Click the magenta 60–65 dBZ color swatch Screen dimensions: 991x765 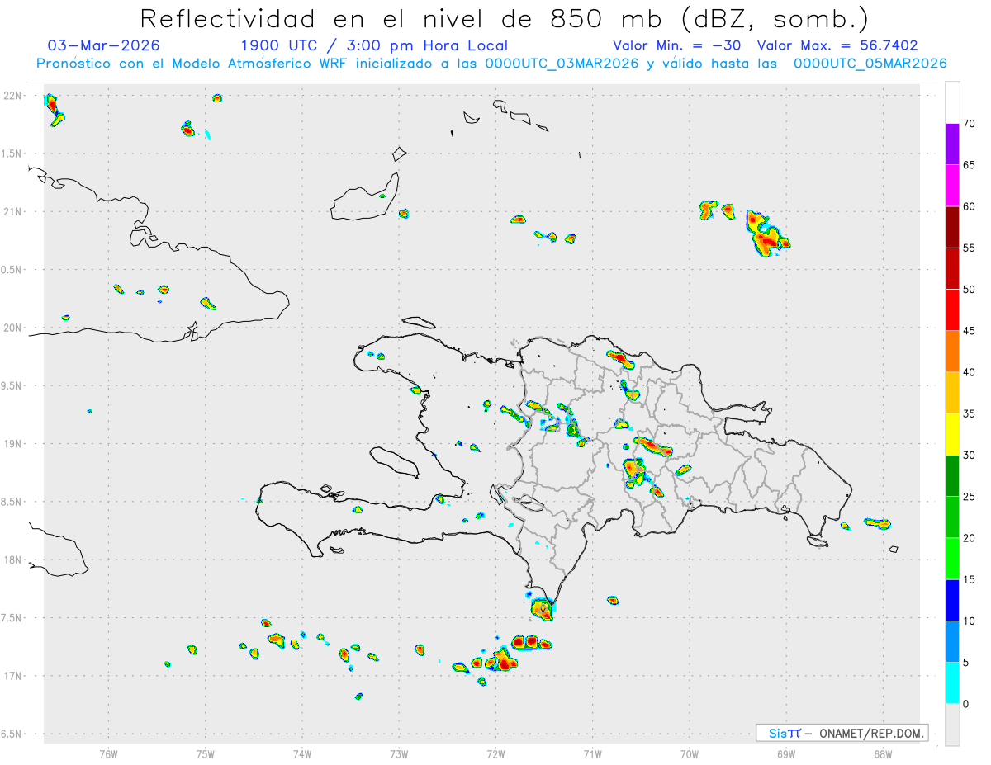(952, 186)
